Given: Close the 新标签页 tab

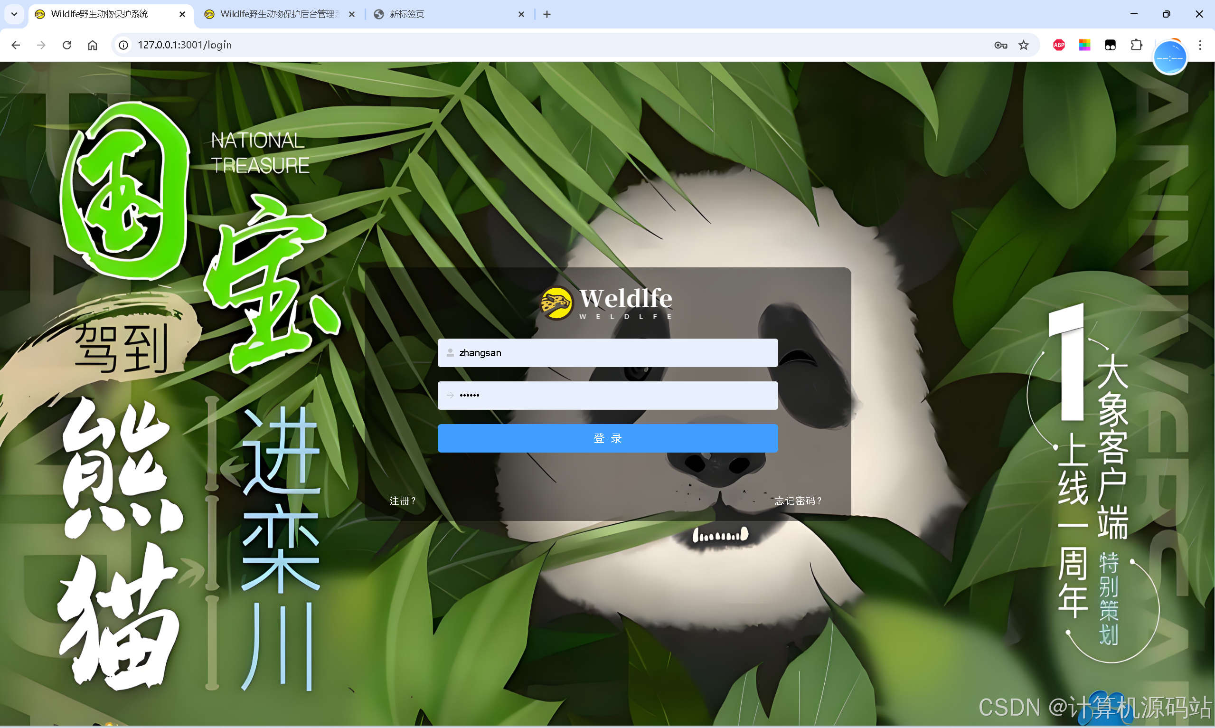Looking at the screenshot, I should (521, 14).
